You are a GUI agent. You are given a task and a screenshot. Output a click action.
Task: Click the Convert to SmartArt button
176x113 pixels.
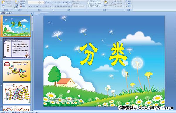coord(79,6)
